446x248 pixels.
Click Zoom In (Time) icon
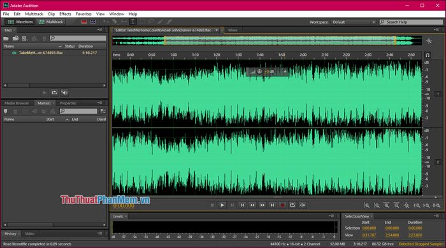pyautogui.click(x=387, y=205)
